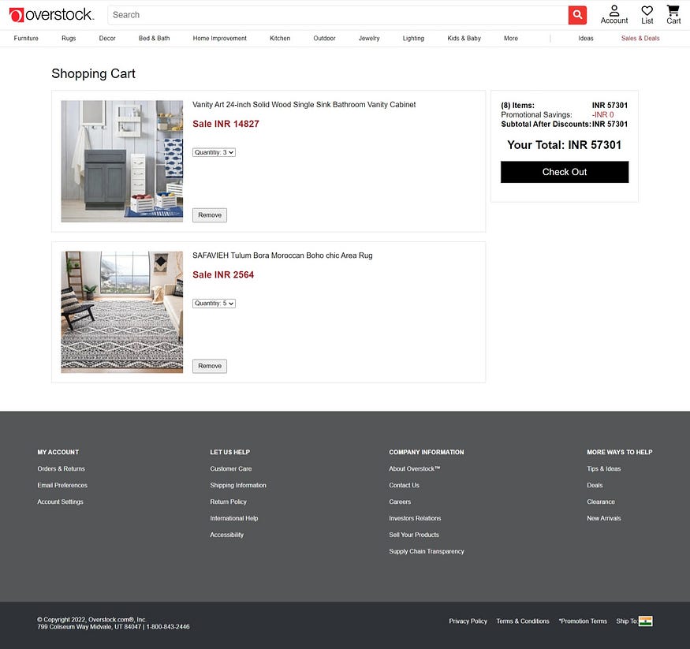Screen dimensions: 690x649
Task: Open the Account icon
Action: coord(614,13)
